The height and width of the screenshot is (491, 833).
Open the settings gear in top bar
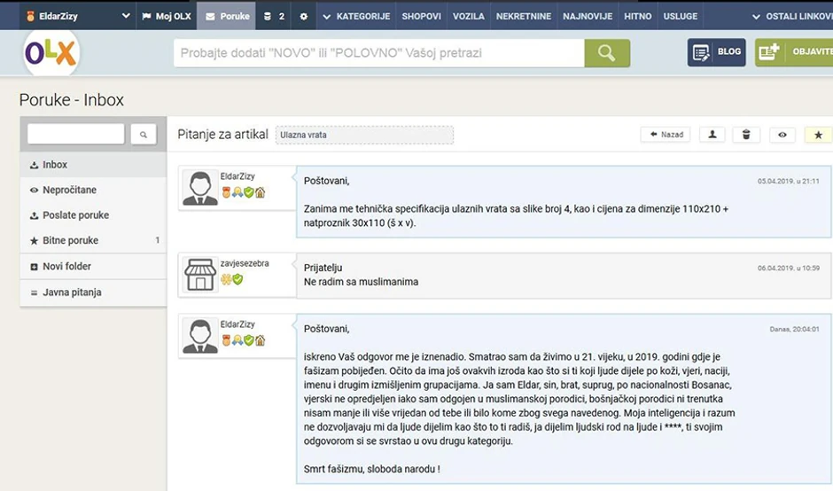[x=304, y=16]
